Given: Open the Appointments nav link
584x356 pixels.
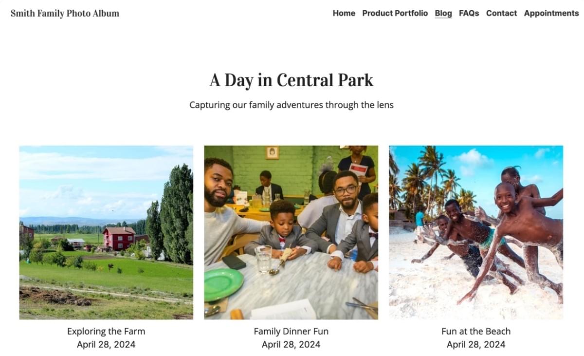Looking at the screenshot, I should point(551,13).
